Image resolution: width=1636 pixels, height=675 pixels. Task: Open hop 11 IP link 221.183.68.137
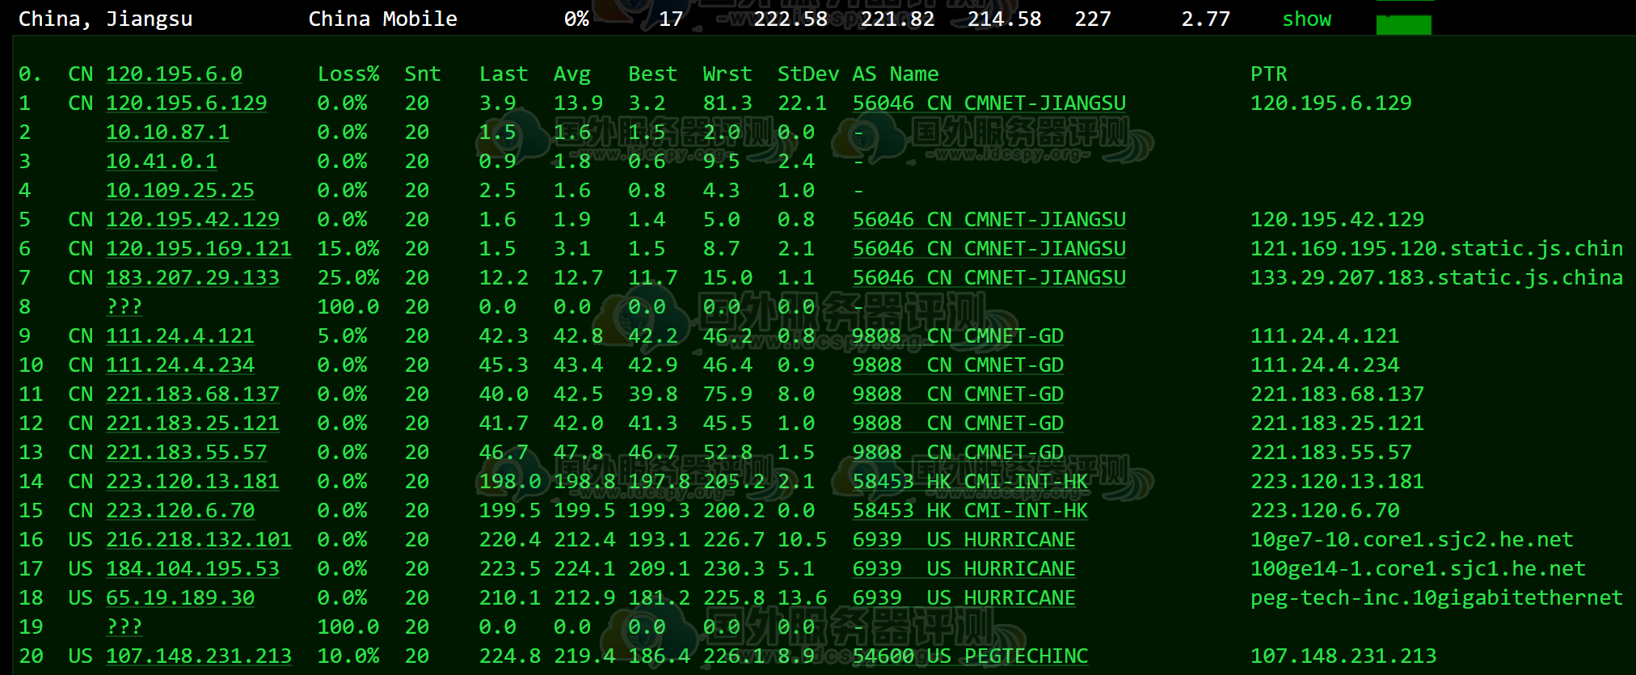coord(192,394)
